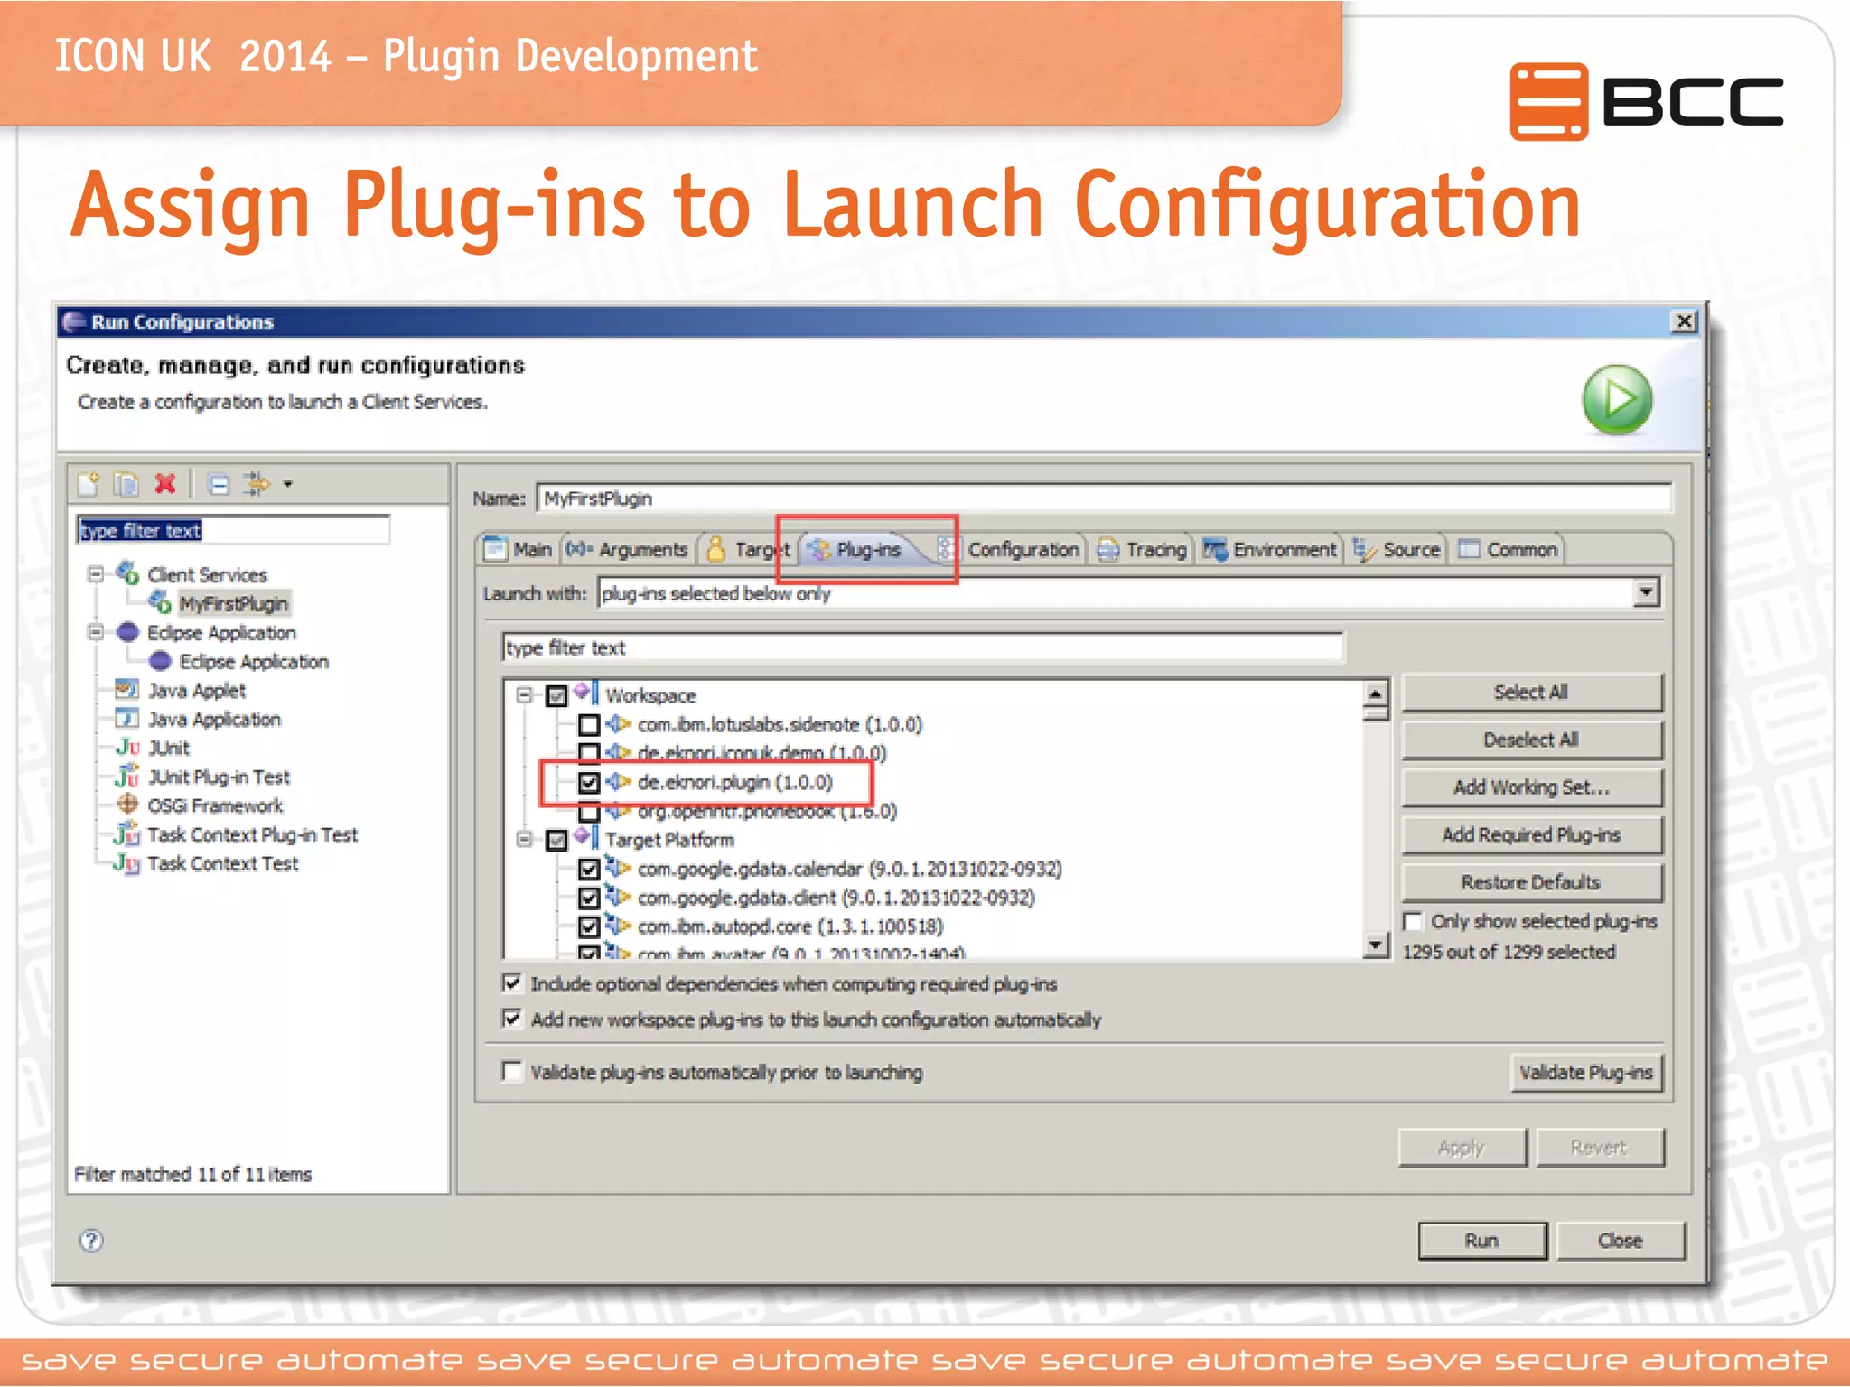
Task: Click the Workspace group icon
Action: [587, 693]
